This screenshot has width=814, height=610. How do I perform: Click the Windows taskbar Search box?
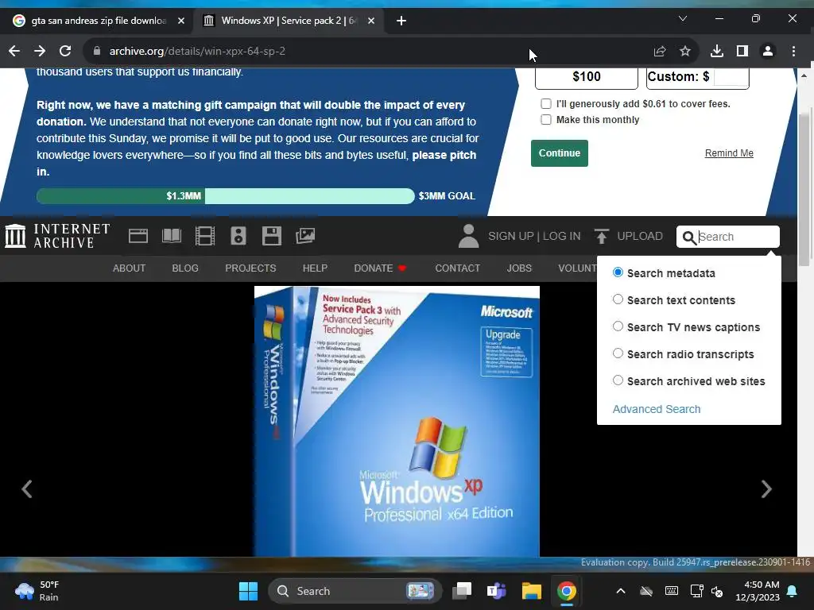355,591
